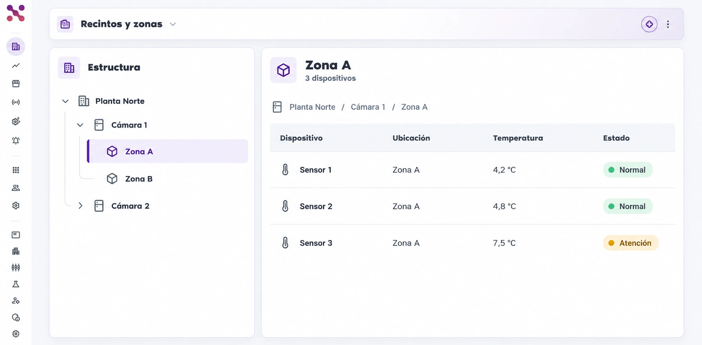The height and width of the screenshot is (345, 702).
Task: Collapse the Cámara 1 tree node
Action: pyautogui.click(x=80, y=125)
